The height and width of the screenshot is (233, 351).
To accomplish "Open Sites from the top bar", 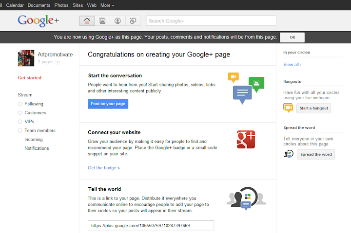I will [78, 5].
